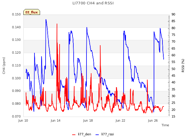Click the 80 right axis value
The image size is (187, 140).
(x=173, y=28)
